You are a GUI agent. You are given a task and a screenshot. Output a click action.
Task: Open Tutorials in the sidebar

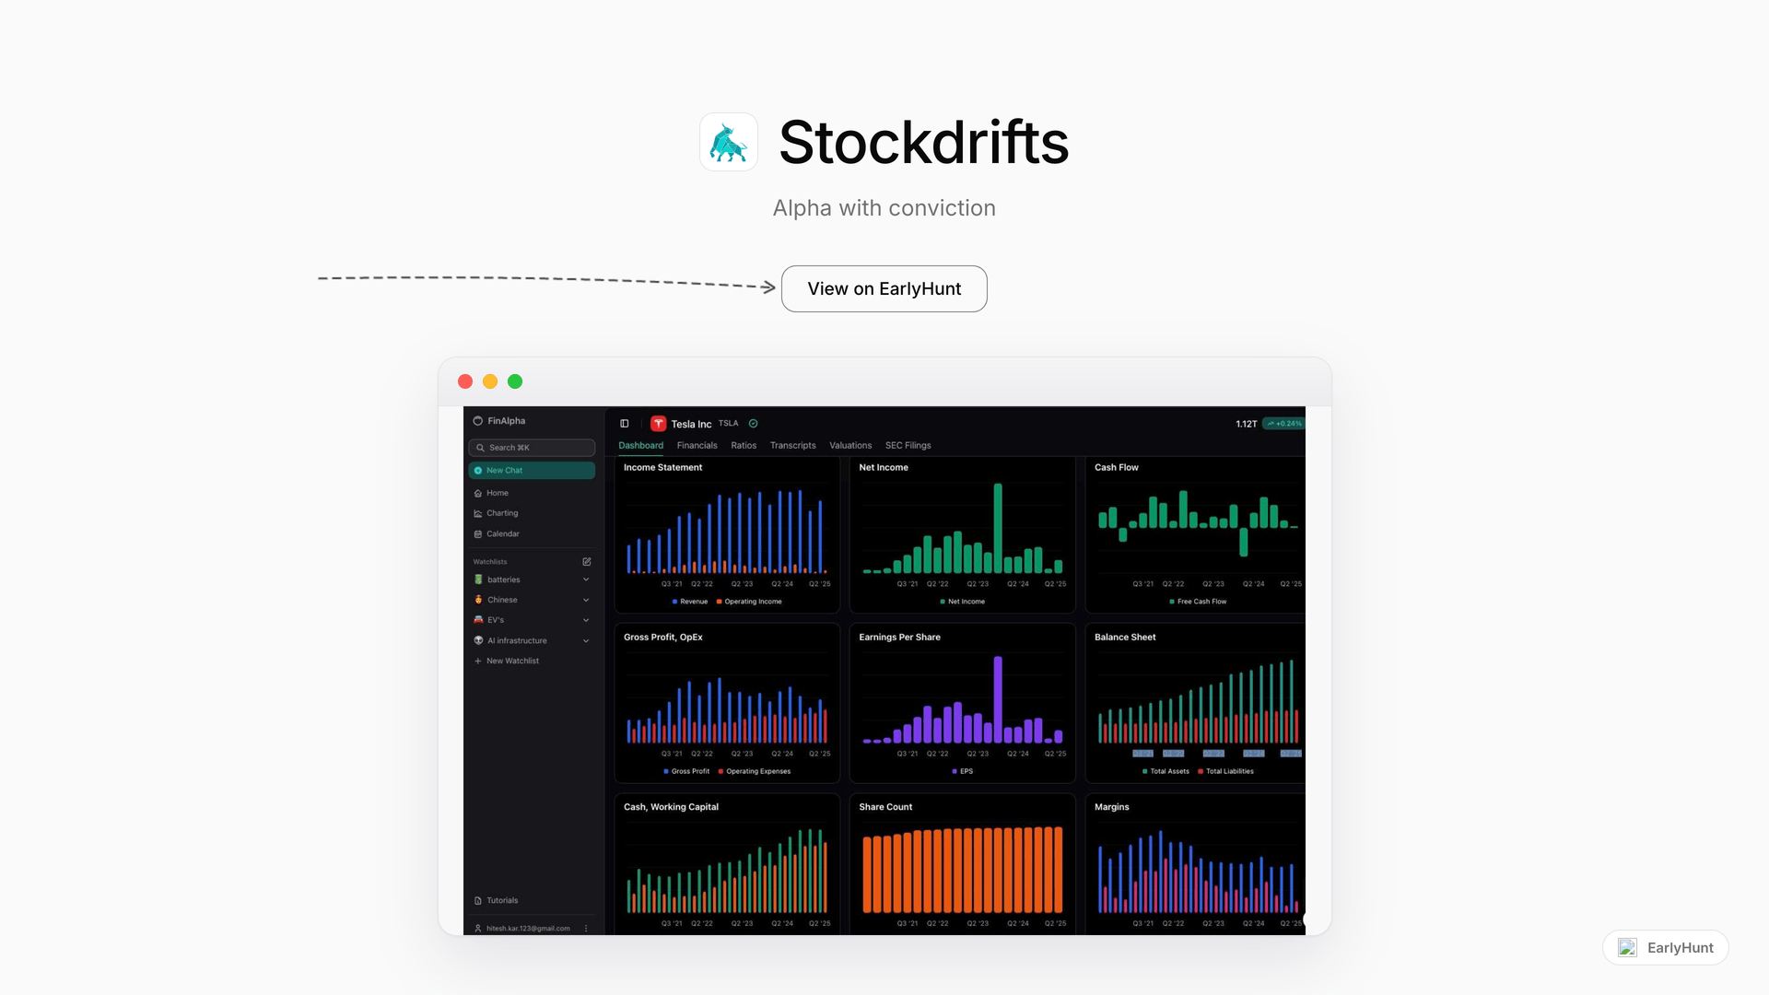point(502,900)
